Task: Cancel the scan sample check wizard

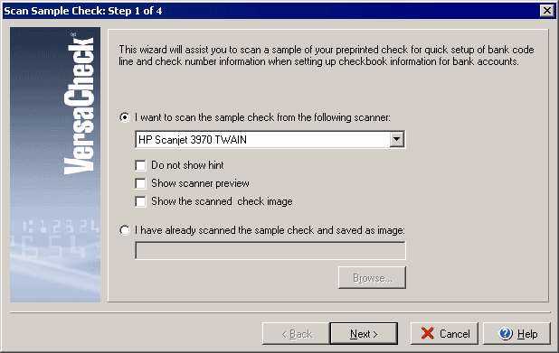Action: 444,333
